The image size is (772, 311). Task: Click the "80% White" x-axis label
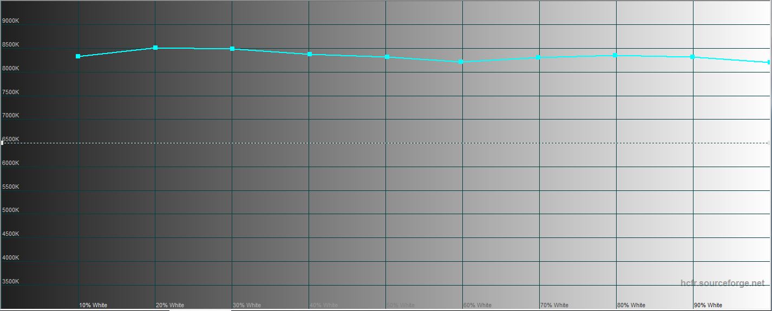(x=631, y=305)
